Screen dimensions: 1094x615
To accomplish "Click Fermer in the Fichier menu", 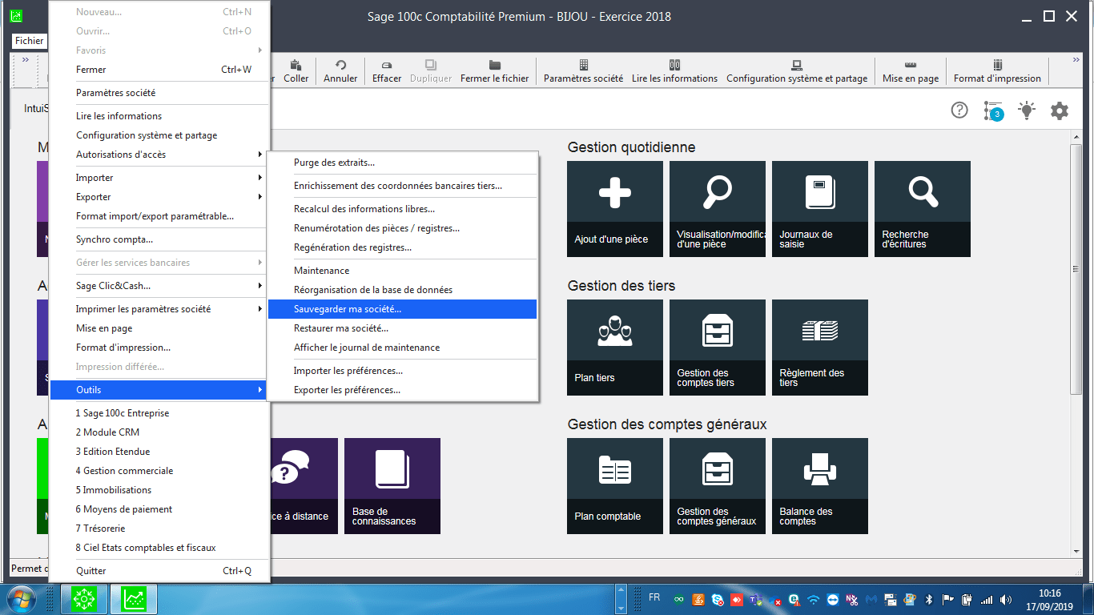I will click(x=159, y=70).
